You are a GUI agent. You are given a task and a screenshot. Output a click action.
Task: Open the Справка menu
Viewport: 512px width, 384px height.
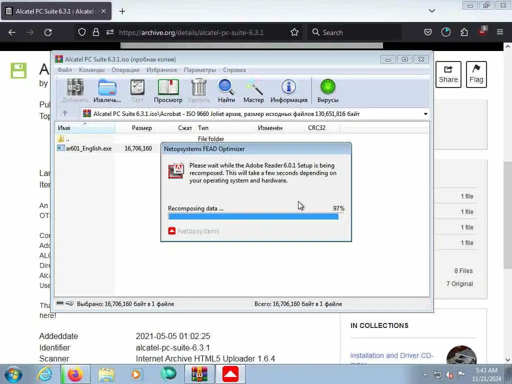(x=234, y=70)
